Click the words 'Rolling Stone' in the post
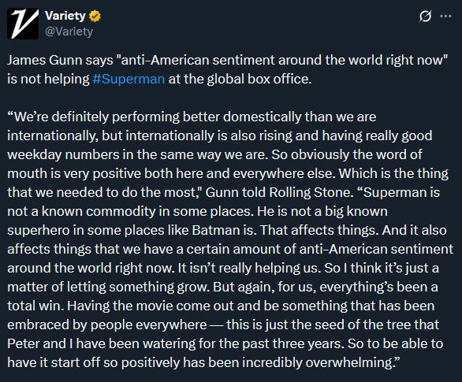The height and width of the screenshot is (382, 462). pyautogui.click(x=311, y=192)
